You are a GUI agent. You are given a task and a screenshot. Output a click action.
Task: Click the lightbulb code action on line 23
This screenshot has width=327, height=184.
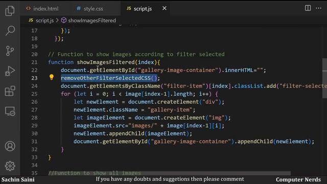tap(52, 77)
